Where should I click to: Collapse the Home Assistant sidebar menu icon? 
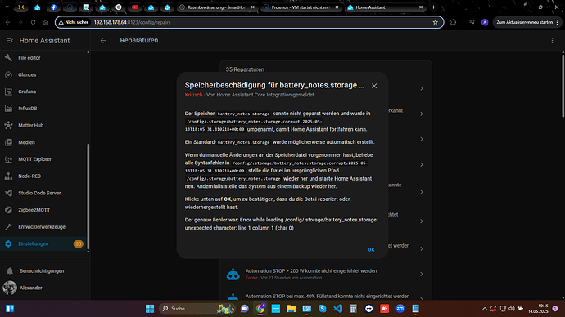pos(10,41)
